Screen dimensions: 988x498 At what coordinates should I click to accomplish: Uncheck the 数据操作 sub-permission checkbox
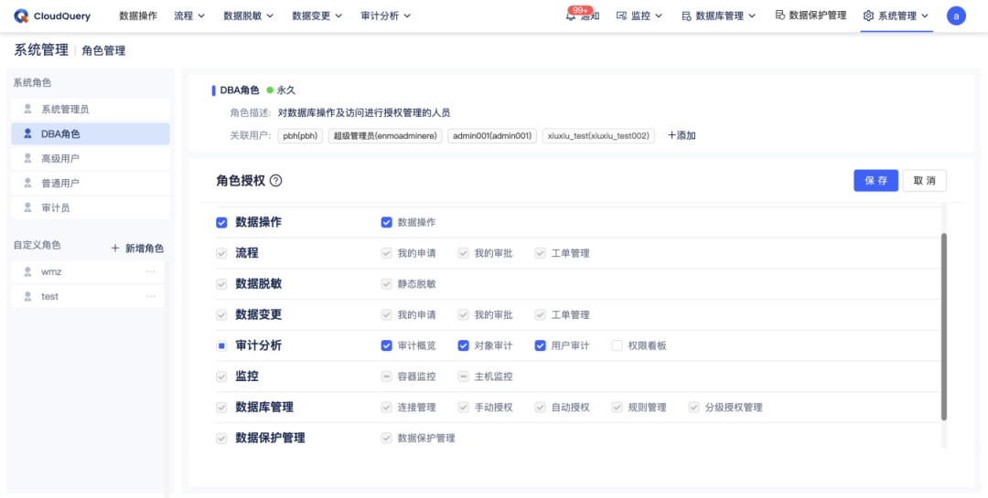pyautogui.click(x=386, y=222)
